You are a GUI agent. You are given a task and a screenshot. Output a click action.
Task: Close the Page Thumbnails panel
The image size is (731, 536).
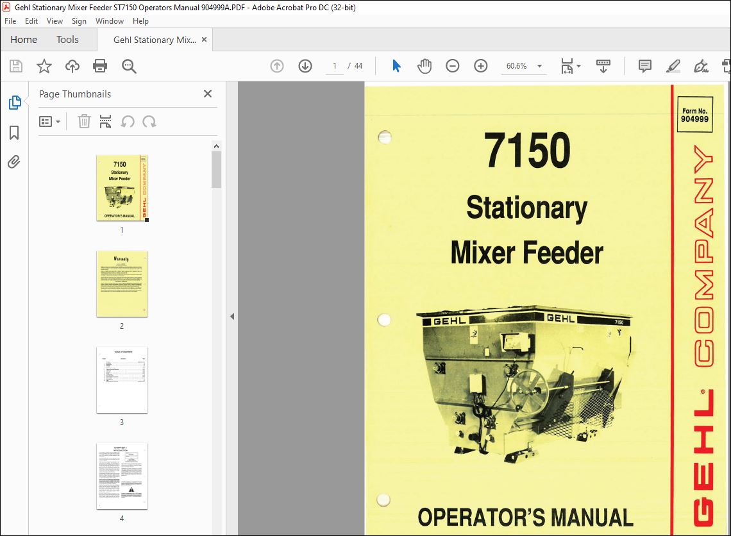click(208, 94)
